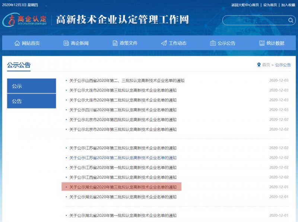Click the 2020年12月3日 星期四 date text

(20, 5)
